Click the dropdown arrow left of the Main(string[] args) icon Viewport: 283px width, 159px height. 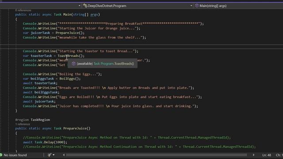tap(191, 6)
